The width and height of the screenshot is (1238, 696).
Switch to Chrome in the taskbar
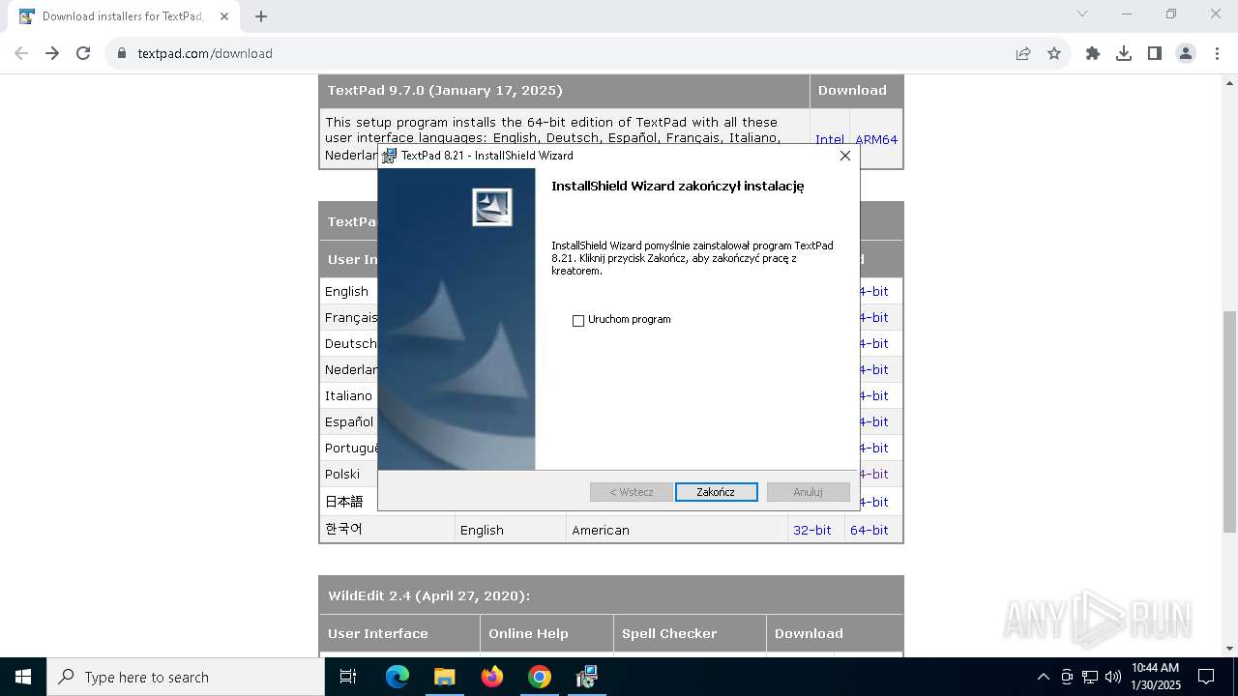(x=540, y=677)
